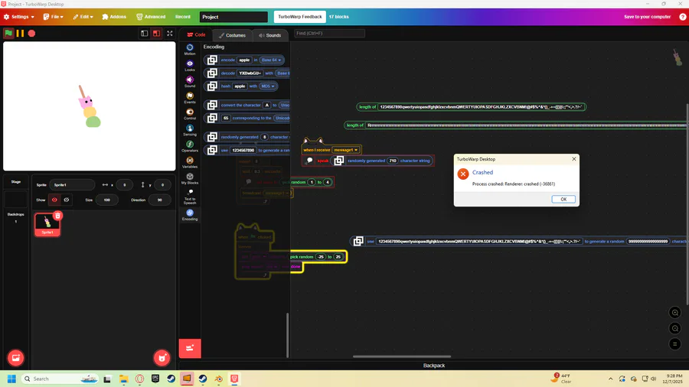
Task: Zoom out on the workspace
Action: (674, 328)
